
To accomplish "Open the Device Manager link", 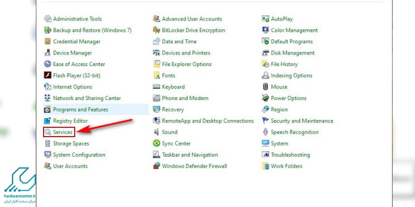I will (x=73, y=53).
